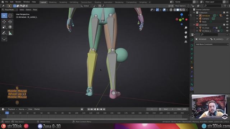Open Global transform orientation dropdown
Screen dimensions: 230x129
coord(86,6)
